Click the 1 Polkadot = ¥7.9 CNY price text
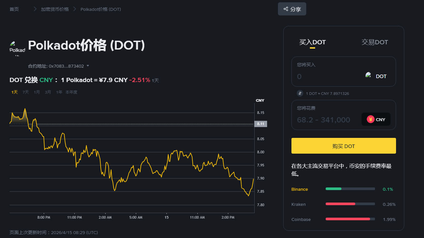The image size is (424, 238). 94,80
